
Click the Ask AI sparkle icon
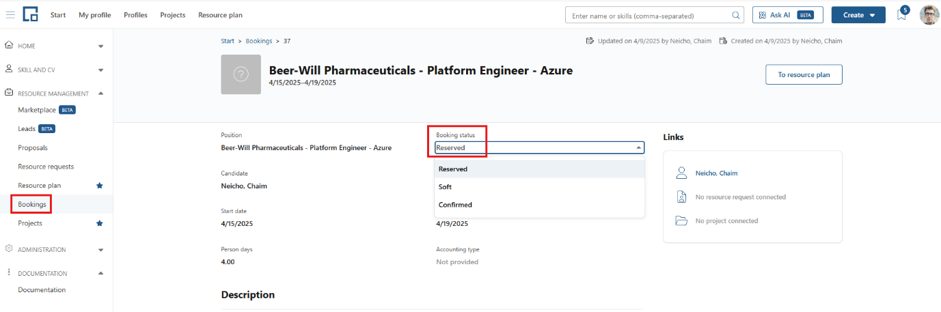[x=763, y=15]
